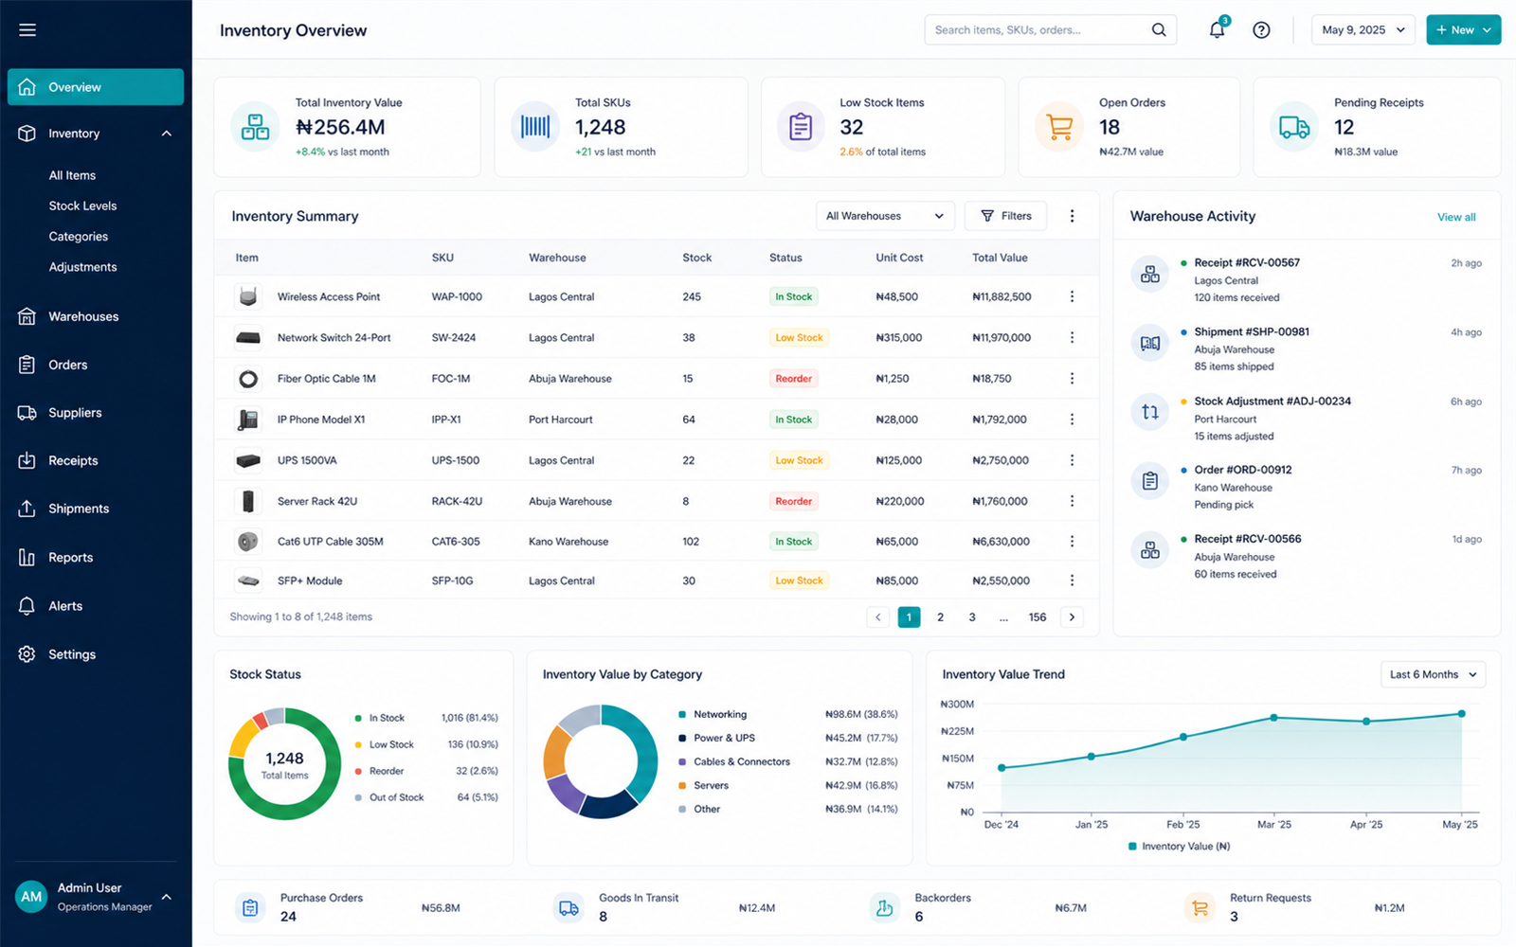Screen dimensions: 1516x947
Task: Open Adjustments in the sidebar
Action: tap(82, 267)
